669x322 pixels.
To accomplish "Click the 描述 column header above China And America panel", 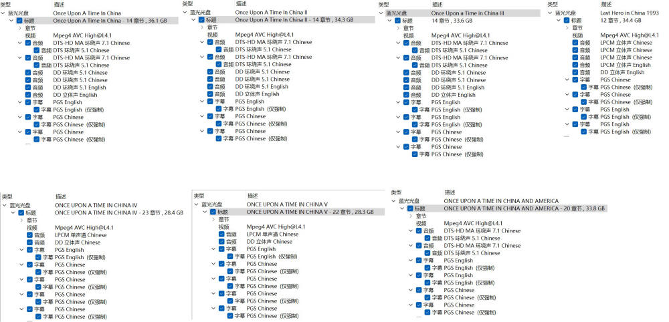I will tap(450, 192).
